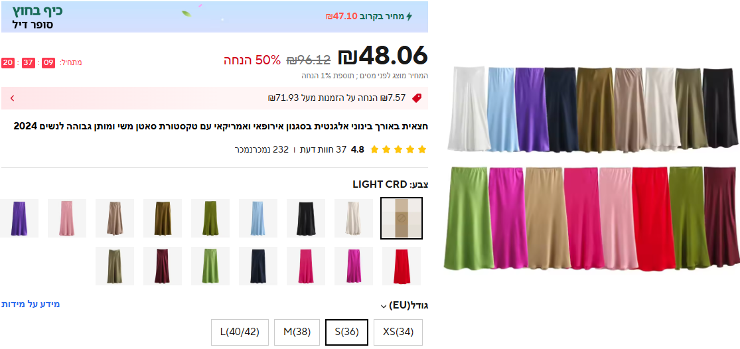This screenshot has width=740, height=349.
Task: Select the purple skirt color swatch
Action: pyautogui.click(x=19, y=218)
